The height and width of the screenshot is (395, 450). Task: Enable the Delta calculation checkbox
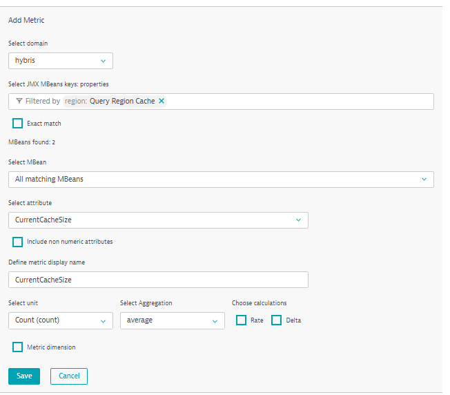(x=276, y=320)
